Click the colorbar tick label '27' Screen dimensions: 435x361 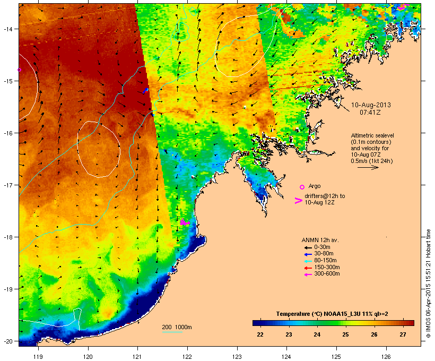[403, 334]
